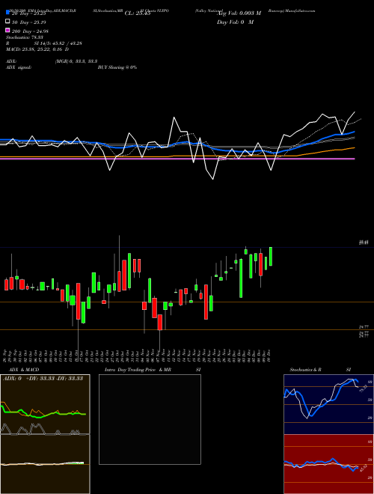Click the 'Day Vol: 0 M' text
Screen dimensions: 374x494
click(x=235, y=22)
